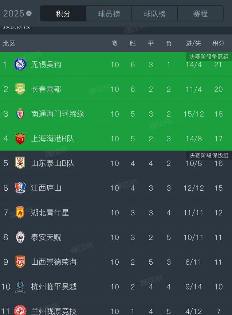Switch to the 球员榜 tab
232x315 pixels.
(x=109, y=13)
